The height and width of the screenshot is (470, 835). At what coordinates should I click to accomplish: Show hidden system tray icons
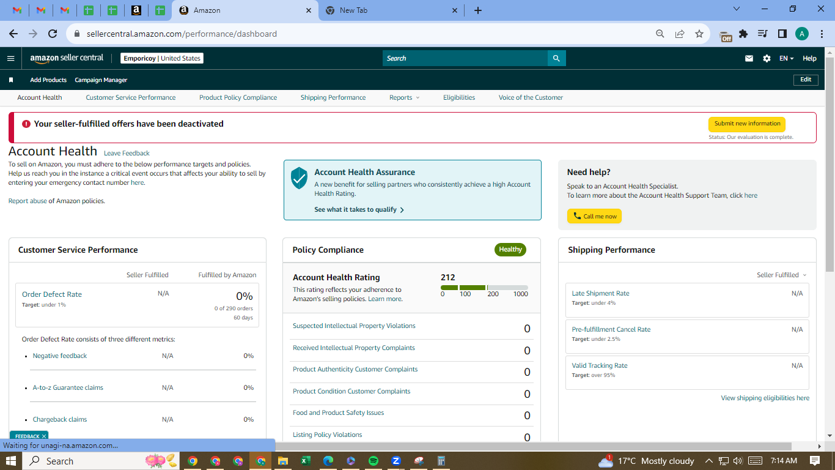click(709, 461)
